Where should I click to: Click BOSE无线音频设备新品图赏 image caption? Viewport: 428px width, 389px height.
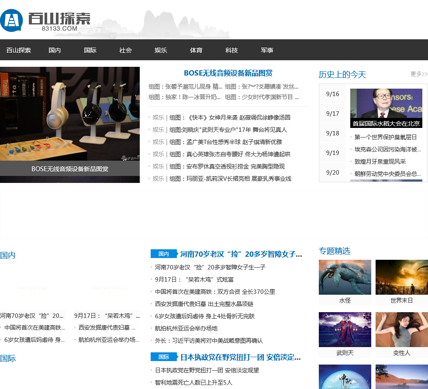[70, 169]
